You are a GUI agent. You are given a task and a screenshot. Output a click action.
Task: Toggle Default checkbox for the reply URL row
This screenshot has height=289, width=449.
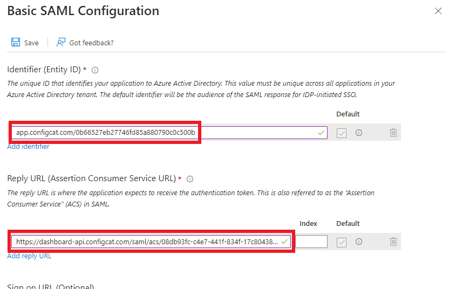point(342,242)
